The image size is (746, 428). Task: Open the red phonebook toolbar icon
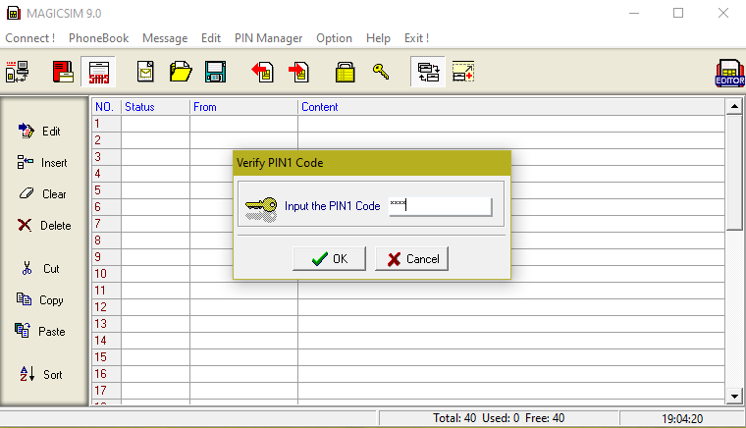pyautogui.click(x=63, y=72)
